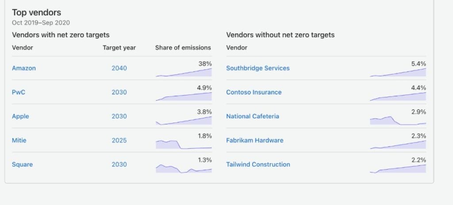Open the Southbridge Services vendor link

click(258, 68)
